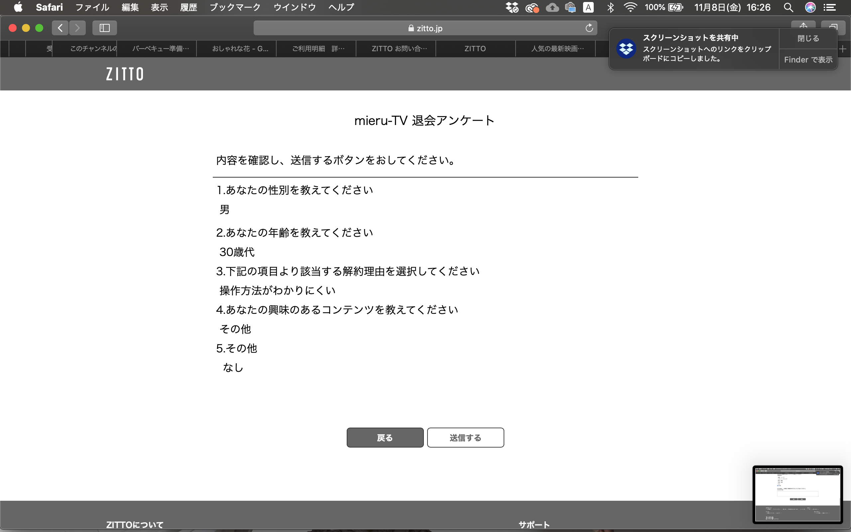The height and width of the screenshot is (532, 851).
Task: Click the answer なし
Action: 233,368
